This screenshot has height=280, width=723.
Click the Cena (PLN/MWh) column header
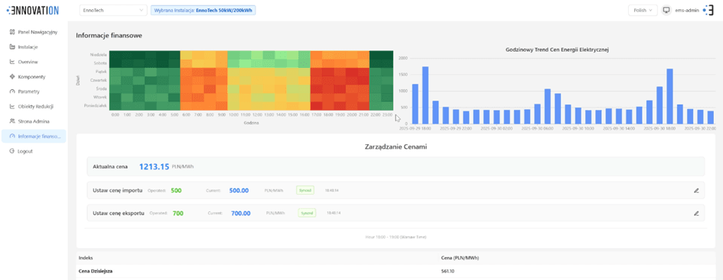point(460,258)
